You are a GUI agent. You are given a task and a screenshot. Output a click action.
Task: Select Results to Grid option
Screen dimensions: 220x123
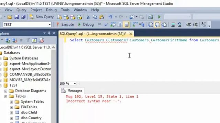tap(157, 25)
